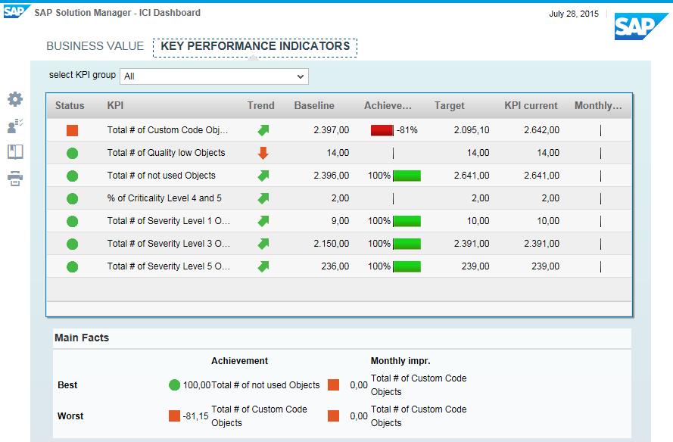Select the % of Criticality Level 4 and 5 text
This screenshot has height=442, width=673.
pos(164,198)
